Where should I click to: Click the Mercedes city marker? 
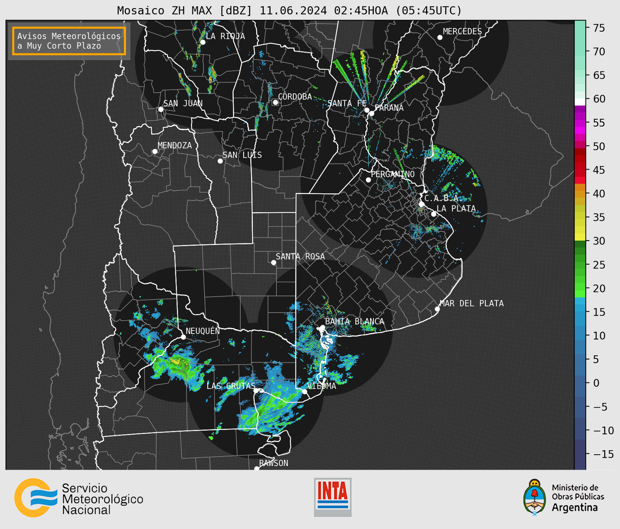tap(440, 38)
